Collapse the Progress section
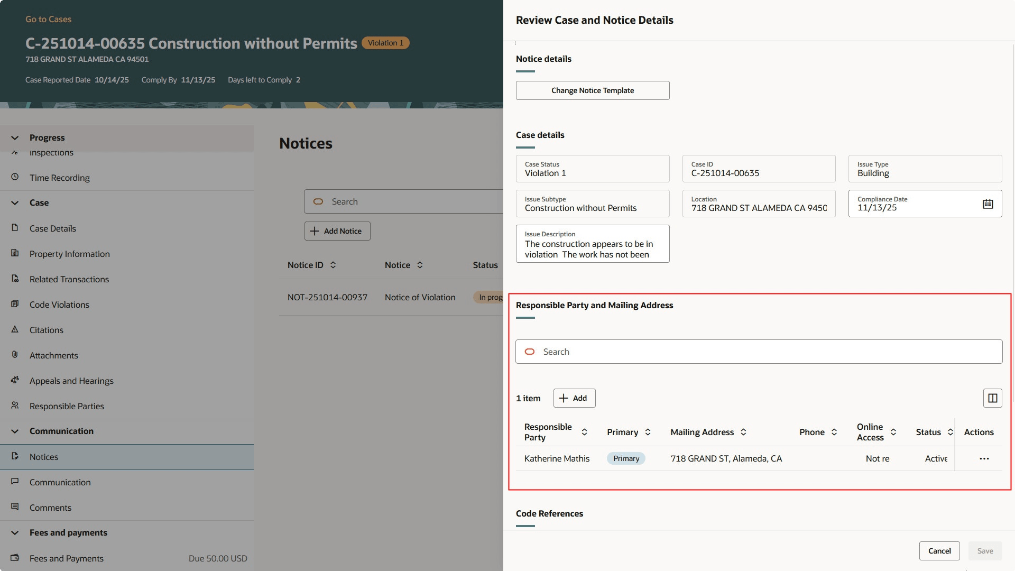 tap(14, 137)
